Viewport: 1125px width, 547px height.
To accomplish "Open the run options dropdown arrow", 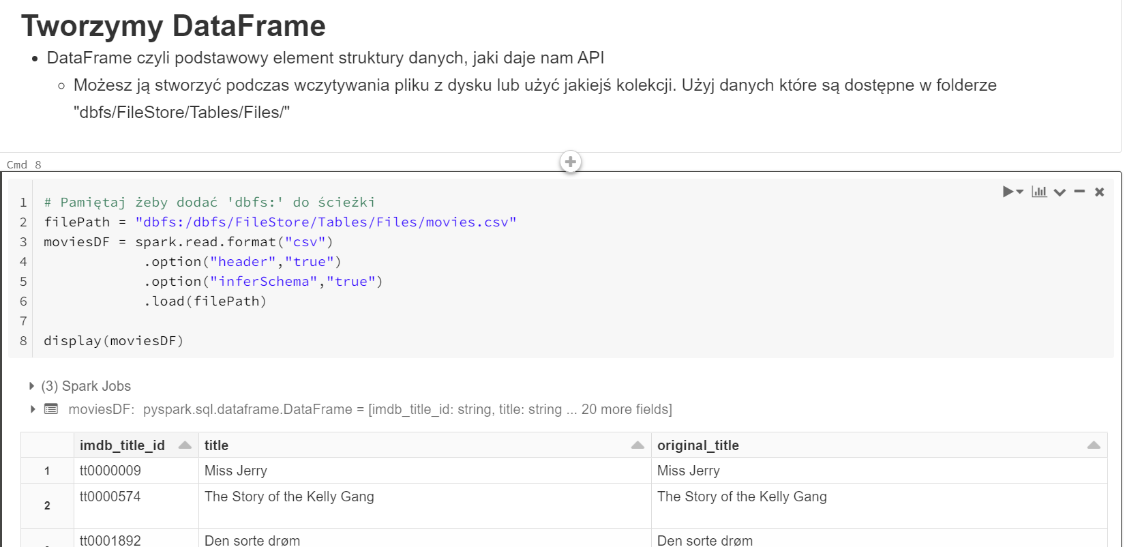I will 1020,192.
